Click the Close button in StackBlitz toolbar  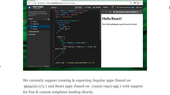[x=139, y=7]
